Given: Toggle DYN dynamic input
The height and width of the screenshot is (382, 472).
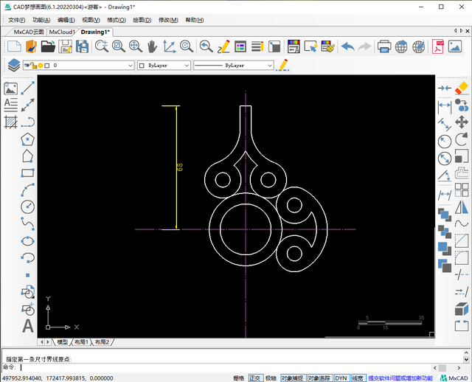Looking at the screenshot, I should pyautogui.click(x=341, y=378).
